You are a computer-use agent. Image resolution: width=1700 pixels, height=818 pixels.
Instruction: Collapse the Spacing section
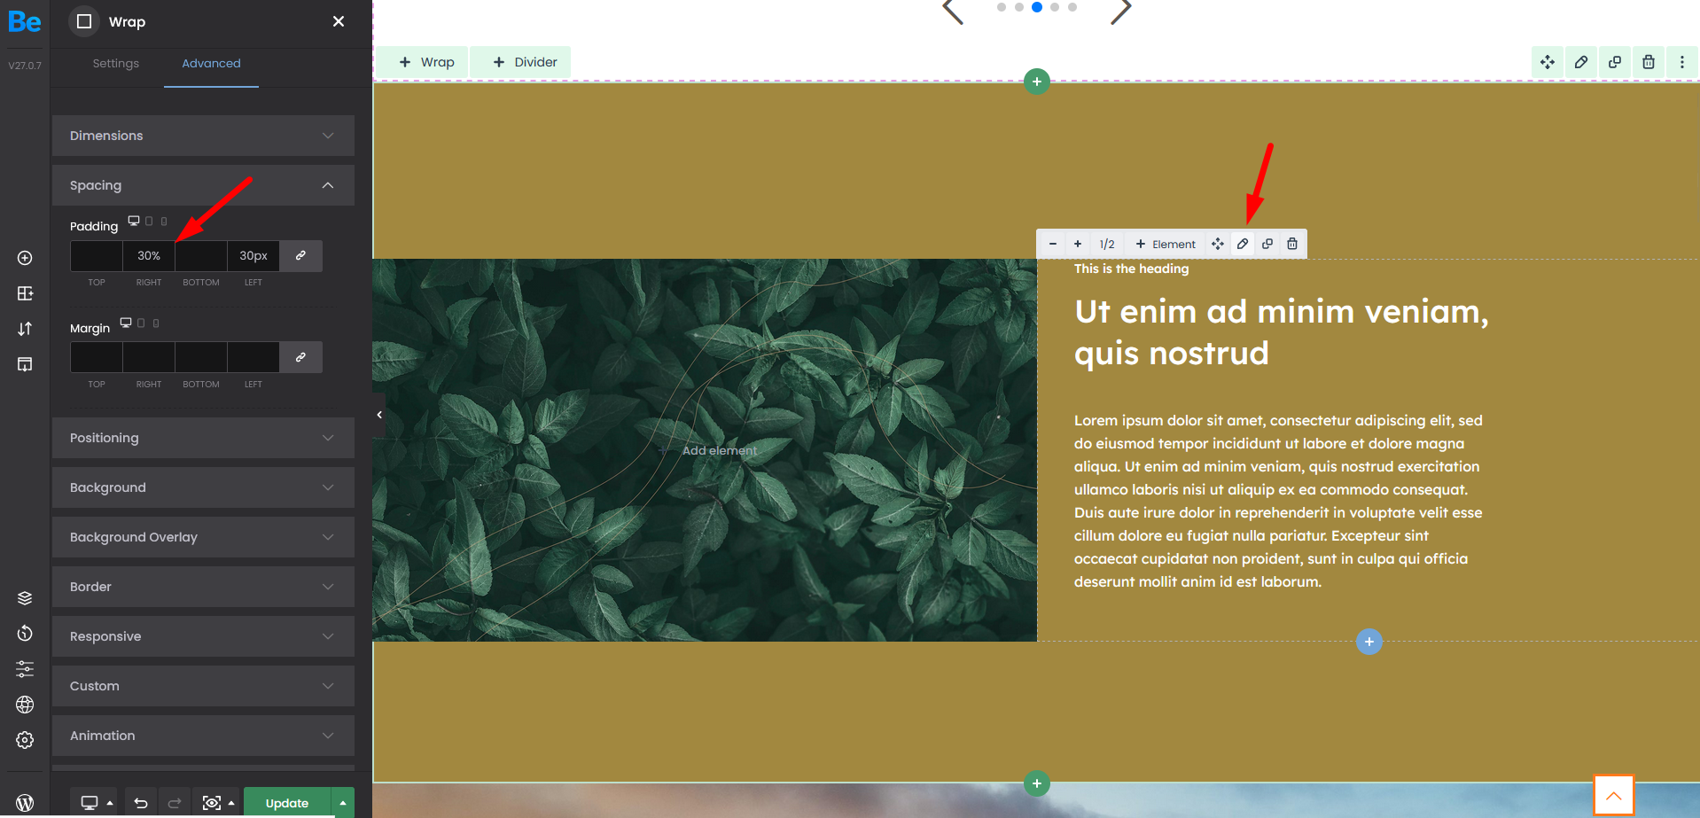203,185
